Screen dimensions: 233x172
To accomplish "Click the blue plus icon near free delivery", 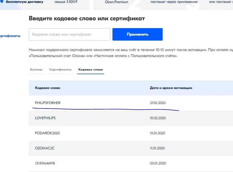I will pos(2,1).
